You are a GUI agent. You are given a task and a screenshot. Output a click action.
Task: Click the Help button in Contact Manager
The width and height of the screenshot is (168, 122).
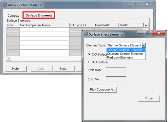(x=16, y=69)
